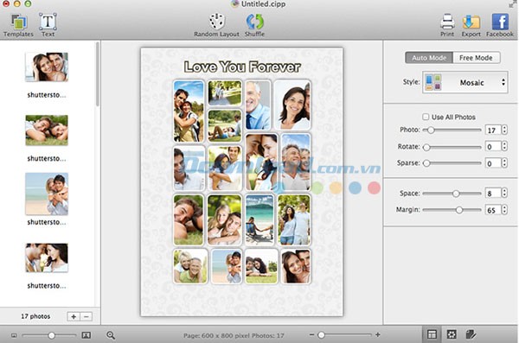Adjust the Margin slider

pyautogui.click(x=452, y=210)
